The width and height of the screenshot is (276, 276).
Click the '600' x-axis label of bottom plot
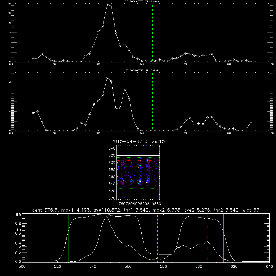[x=199, y=267]
